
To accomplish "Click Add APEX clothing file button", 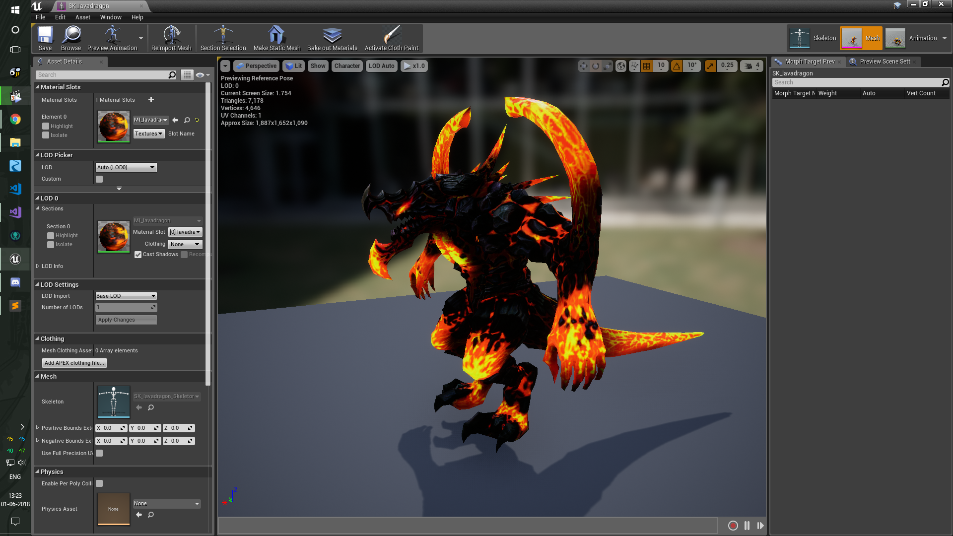I will (74, 363).
